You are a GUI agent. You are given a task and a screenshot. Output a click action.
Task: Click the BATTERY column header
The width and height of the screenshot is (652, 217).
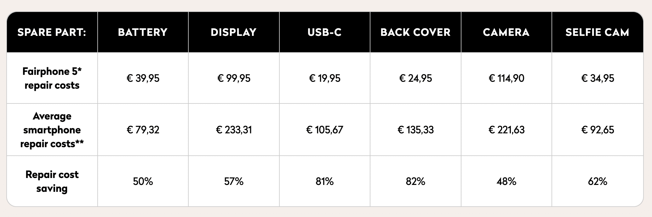(x=143, y=32)
